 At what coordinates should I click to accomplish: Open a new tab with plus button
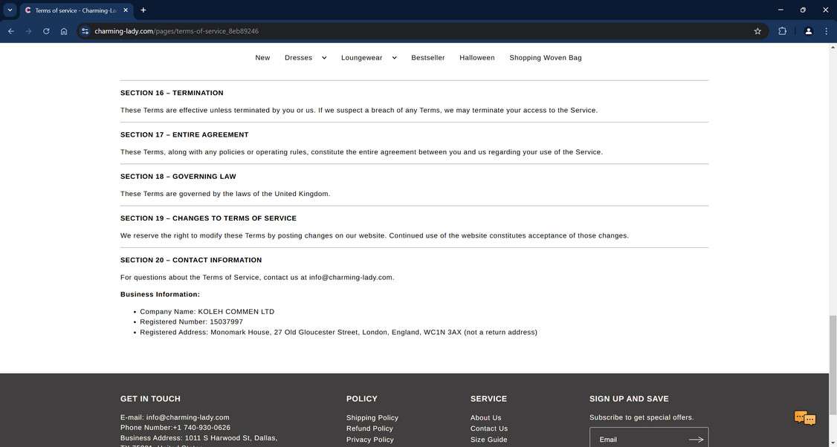click(x=143, y=10)
